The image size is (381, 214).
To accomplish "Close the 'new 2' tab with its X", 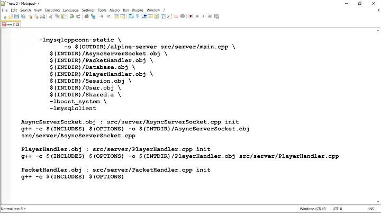I will pos(17,24).
